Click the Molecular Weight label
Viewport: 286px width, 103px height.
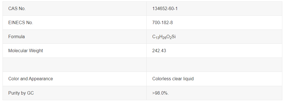26,51
